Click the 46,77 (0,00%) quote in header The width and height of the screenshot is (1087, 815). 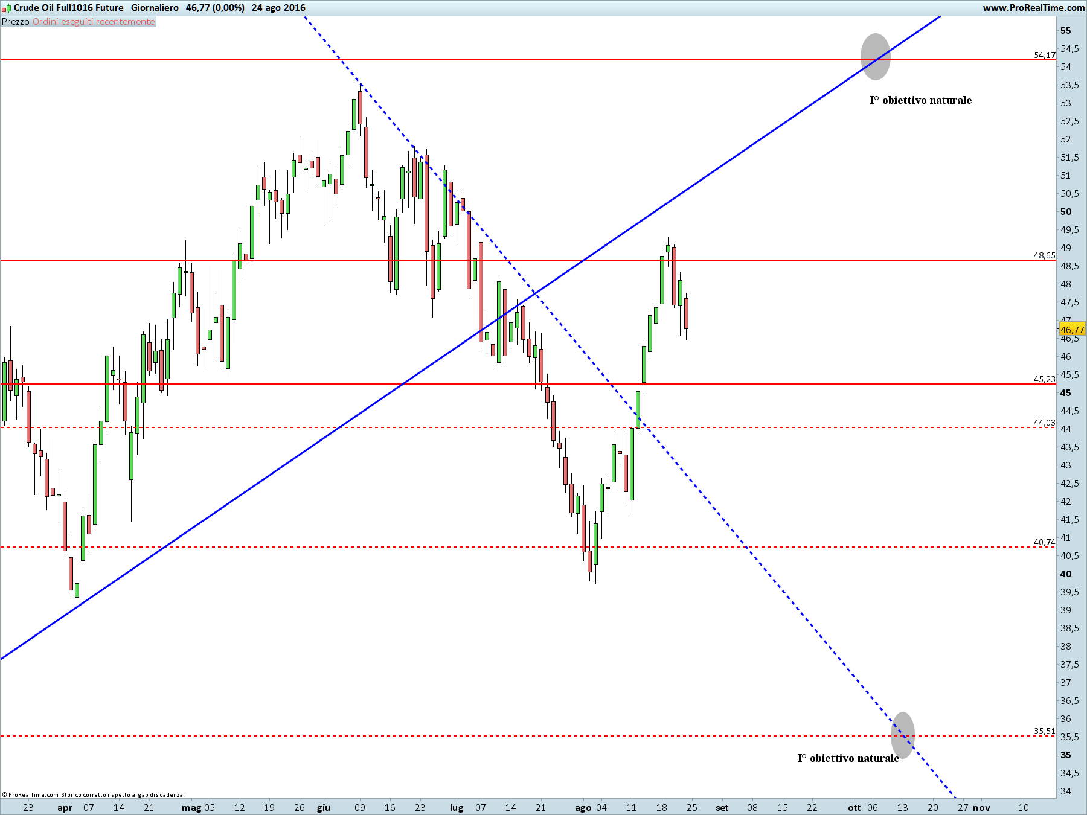pos(216,8)
